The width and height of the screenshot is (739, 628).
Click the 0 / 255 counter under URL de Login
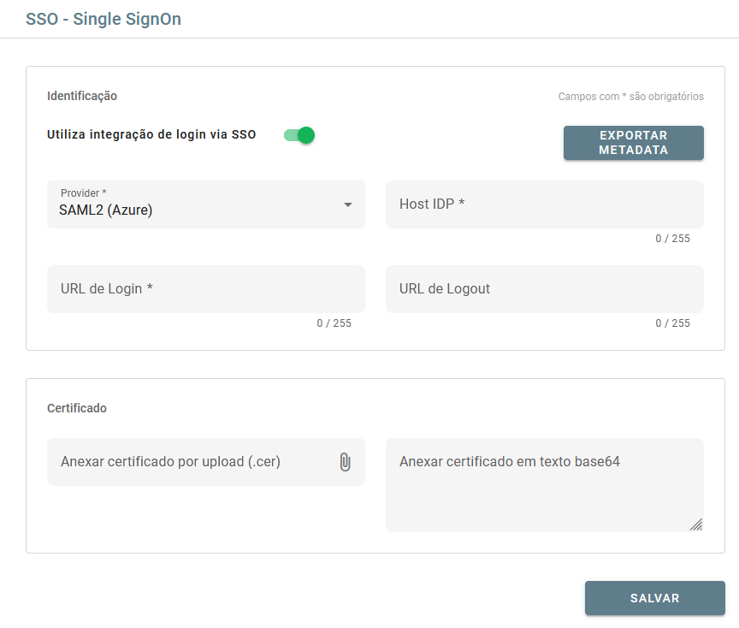[333, 323]
